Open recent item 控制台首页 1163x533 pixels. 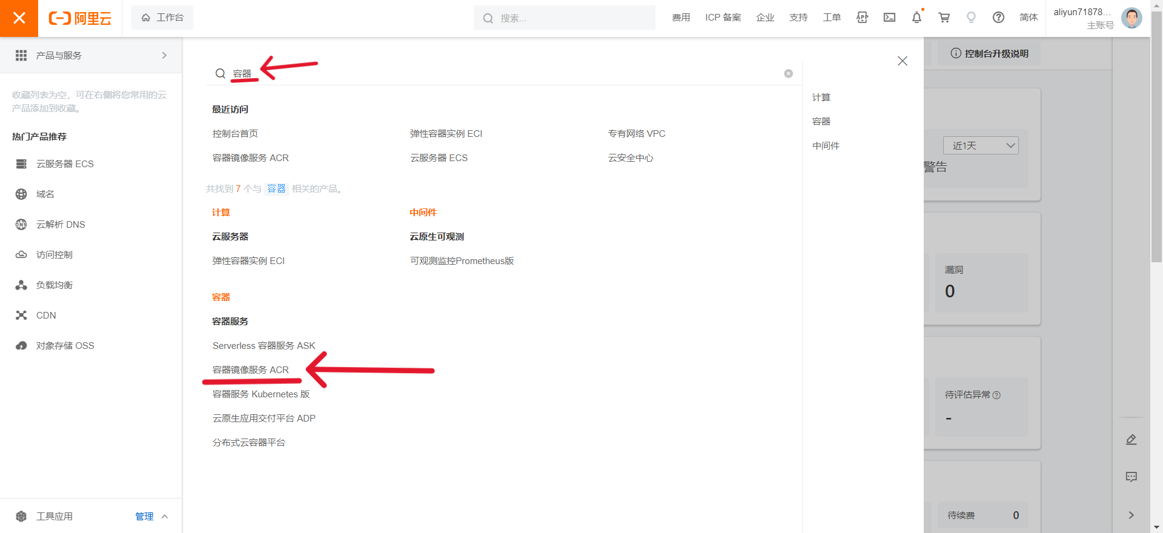[x=235, y=134]
